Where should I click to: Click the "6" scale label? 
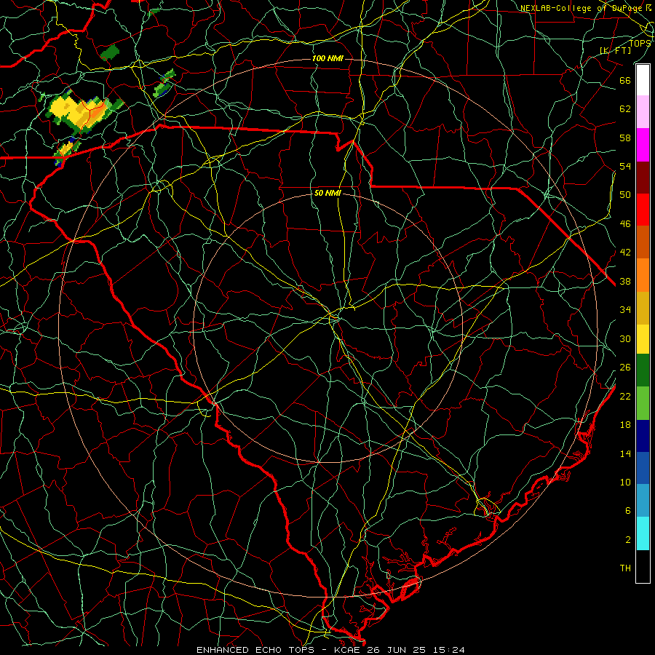pos(627,511)
